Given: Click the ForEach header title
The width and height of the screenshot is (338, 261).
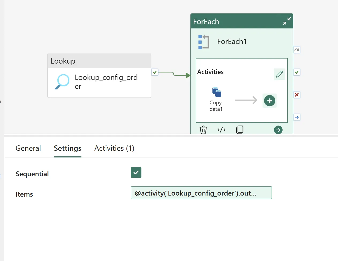Looking at the screenshot, I should pos(206,21).
